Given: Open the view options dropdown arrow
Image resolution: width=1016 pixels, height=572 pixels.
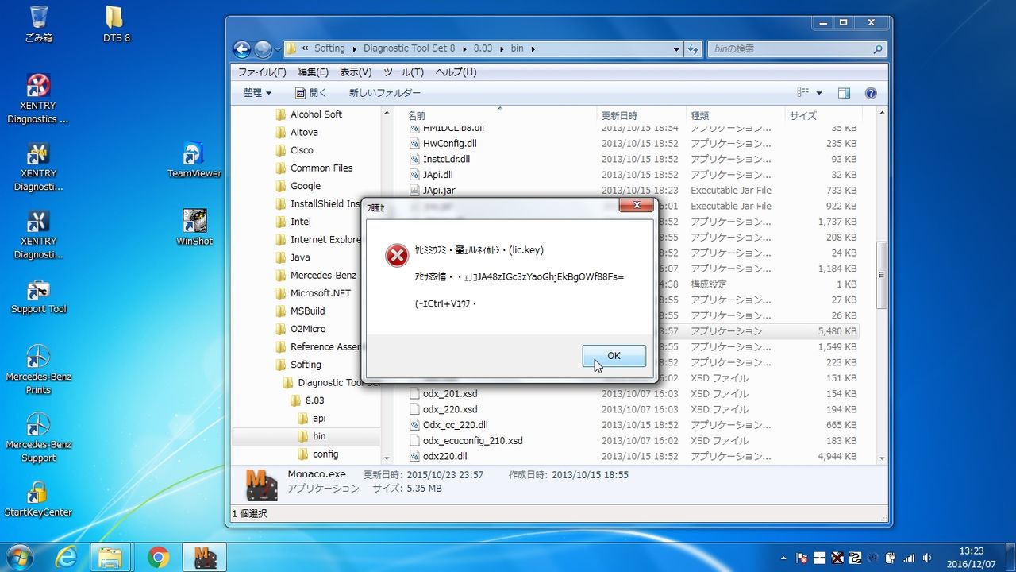Looking at the screenshot, I should pyautogui.click(x=819, y=93).
